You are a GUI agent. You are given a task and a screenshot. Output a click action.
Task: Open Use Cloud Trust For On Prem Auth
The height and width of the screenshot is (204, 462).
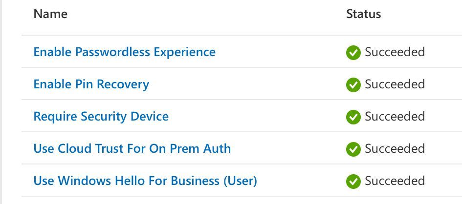pos(132,148)
